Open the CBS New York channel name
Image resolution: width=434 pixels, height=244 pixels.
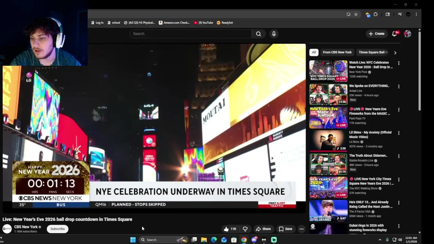point(26,227)
